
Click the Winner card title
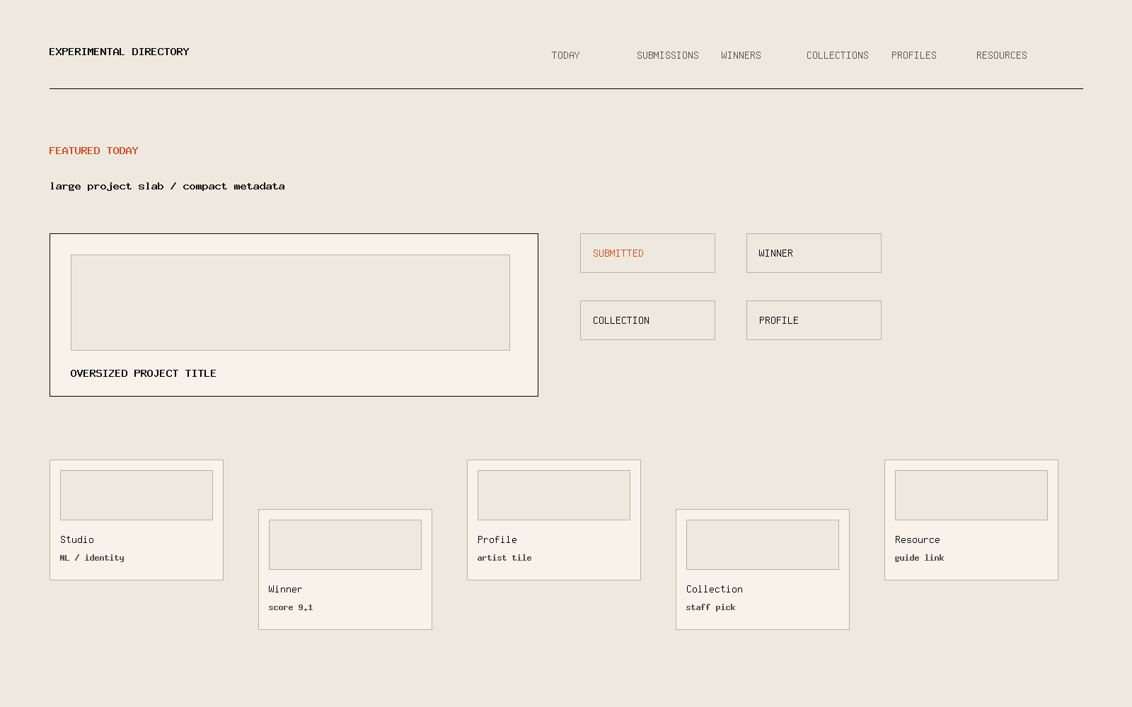[285, 589]
